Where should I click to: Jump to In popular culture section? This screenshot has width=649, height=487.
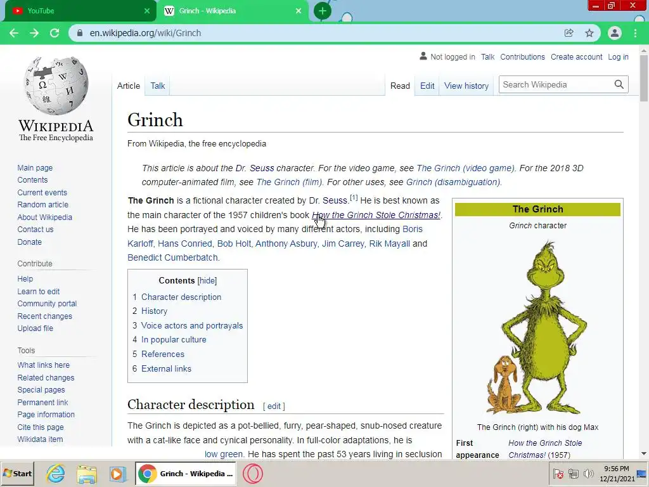pyautogui.click(x=174, y=340)
